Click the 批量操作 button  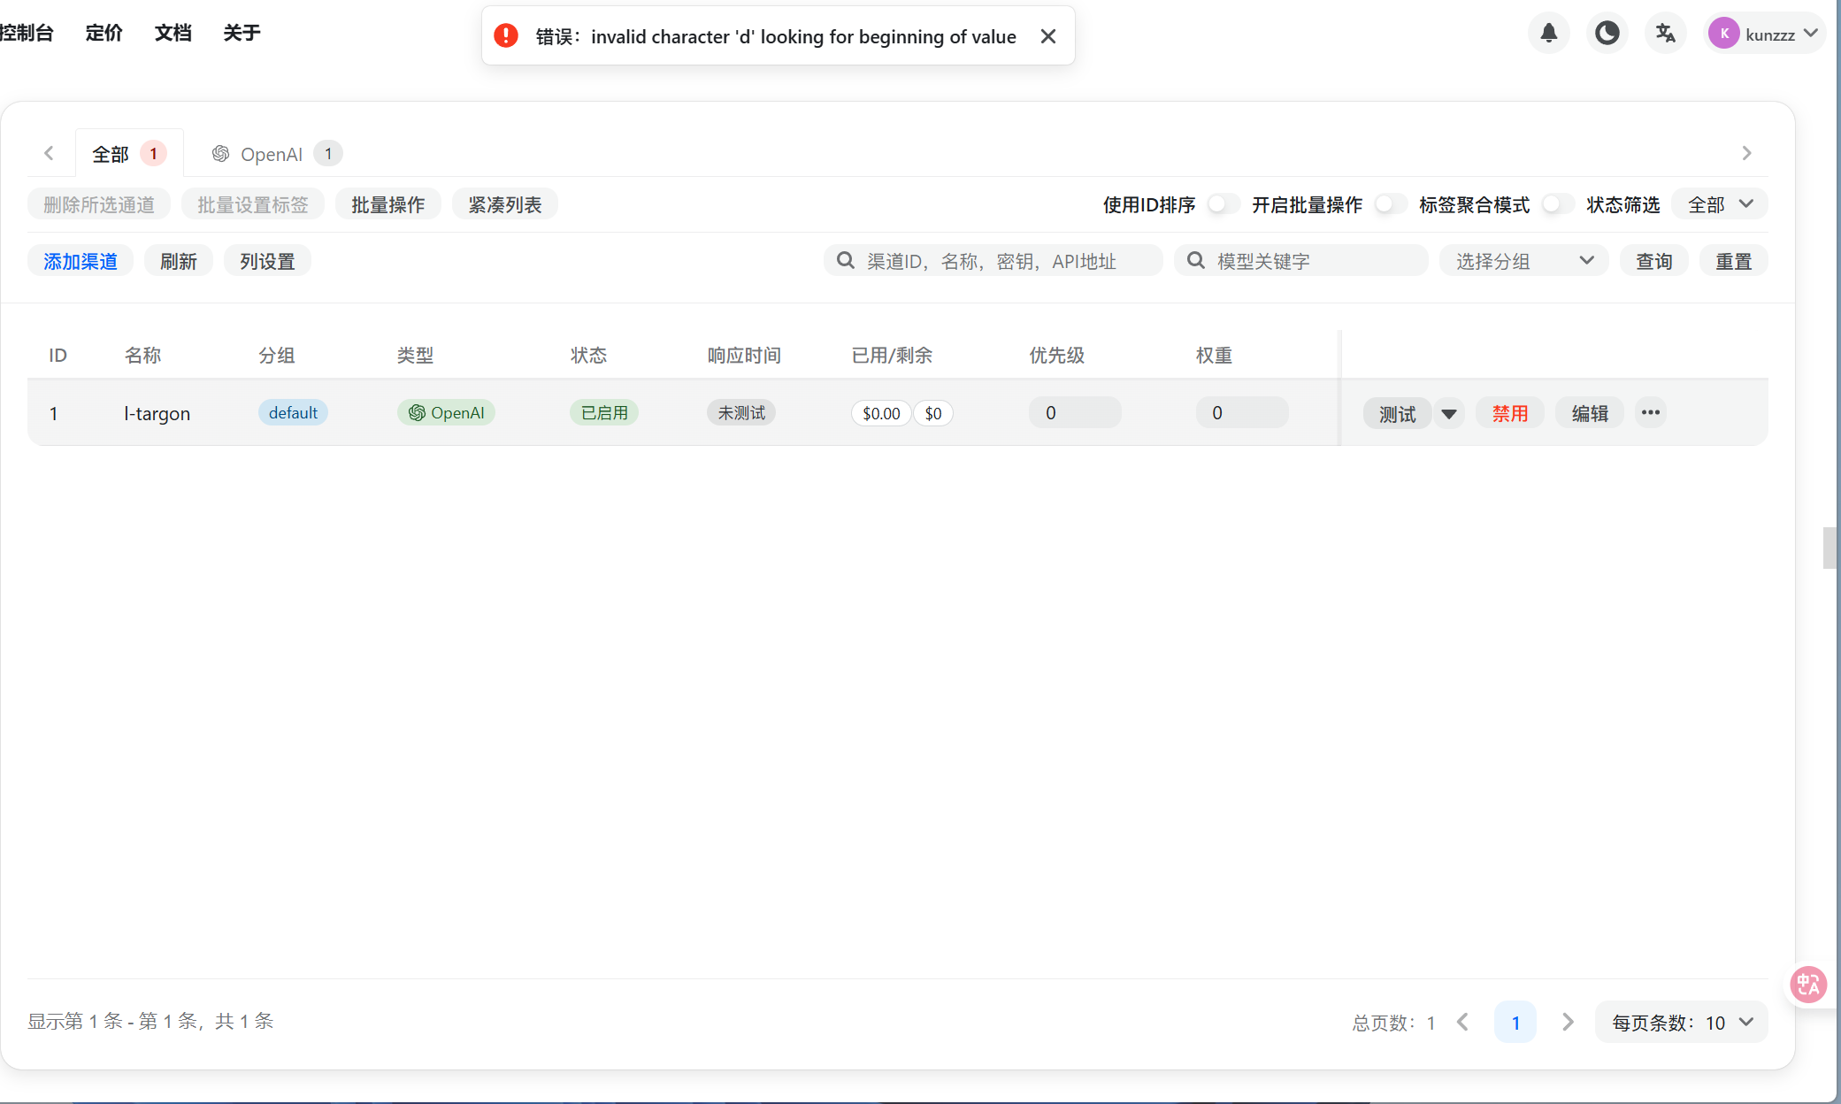click(388, 204)
